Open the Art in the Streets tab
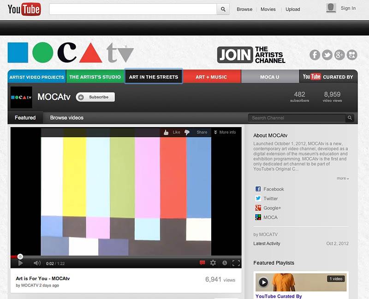Viewport: 369px width, 299px height. (x=154, y=77)
